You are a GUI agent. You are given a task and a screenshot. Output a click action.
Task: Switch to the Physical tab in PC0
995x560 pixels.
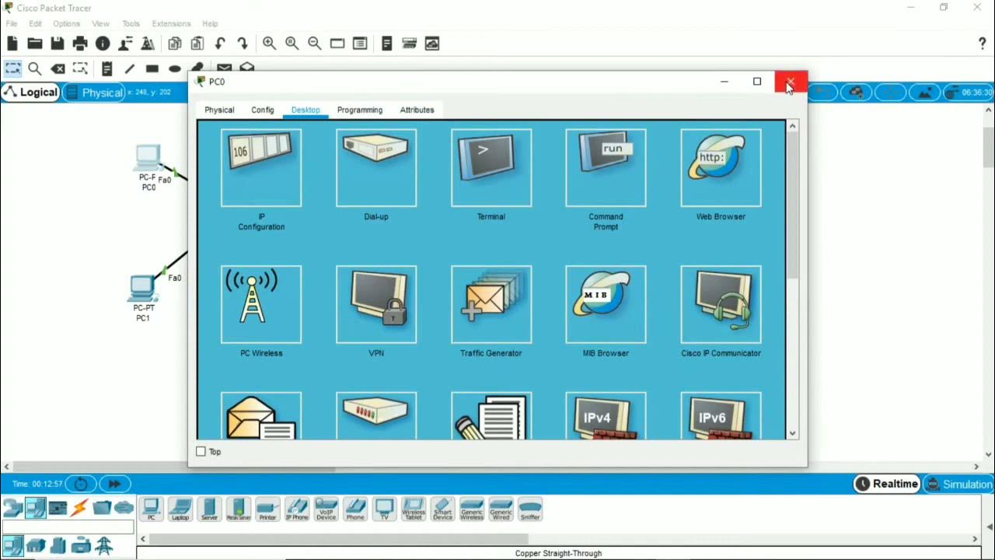(219, 110)
